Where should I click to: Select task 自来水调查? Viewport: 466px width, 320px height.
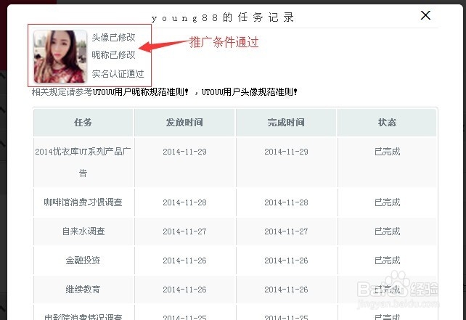point(83,231)
